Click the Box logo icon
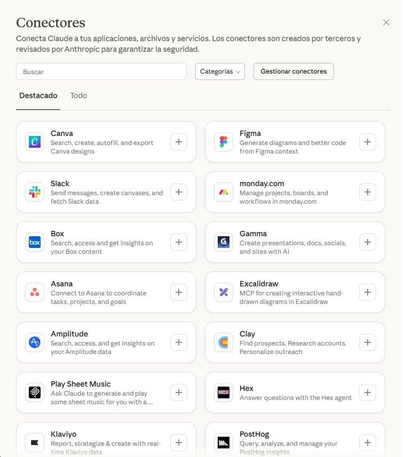Screen dimensions: 405x457 tap(35, 242)
